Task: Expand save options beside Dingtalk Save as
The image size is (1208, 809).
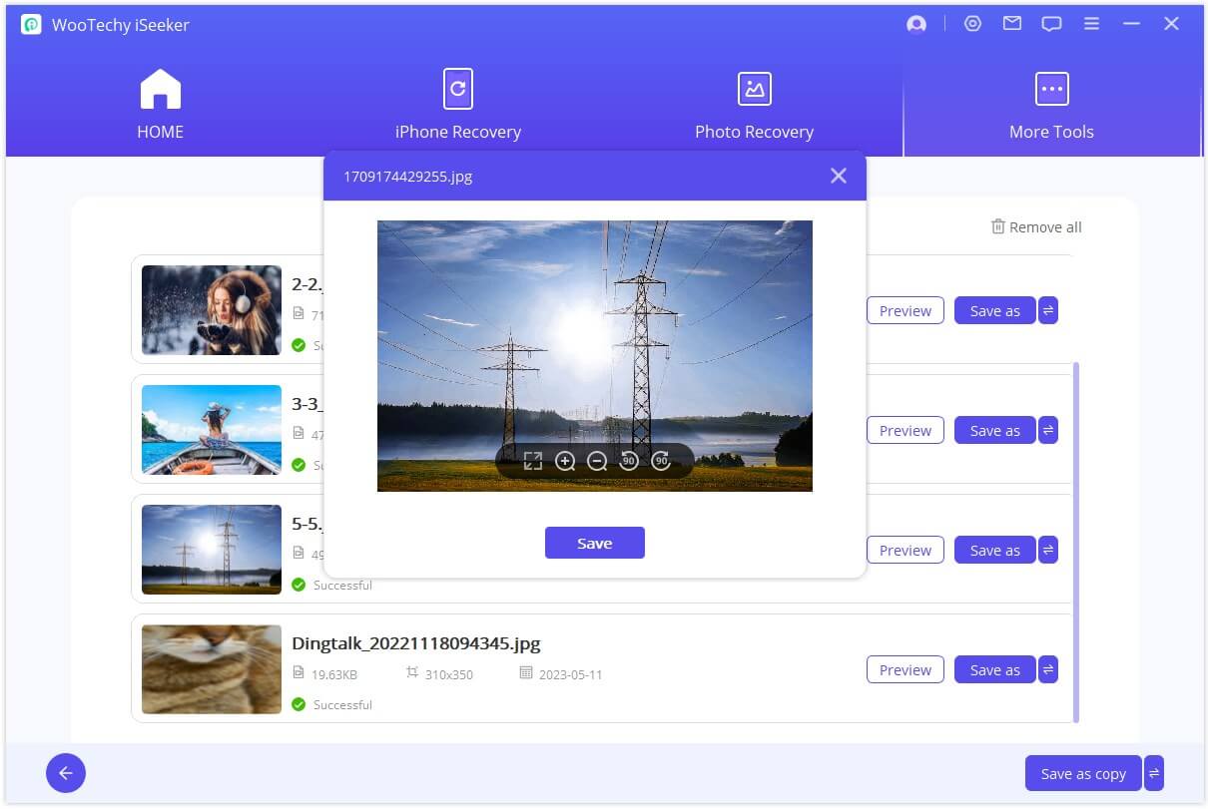Action: point(1048,670)
